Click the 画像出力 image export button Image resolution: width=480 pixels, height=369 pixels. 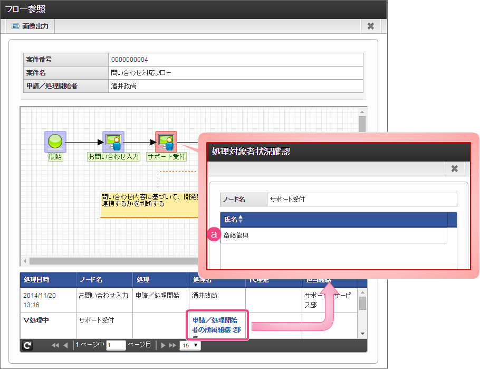click(30, 26)
